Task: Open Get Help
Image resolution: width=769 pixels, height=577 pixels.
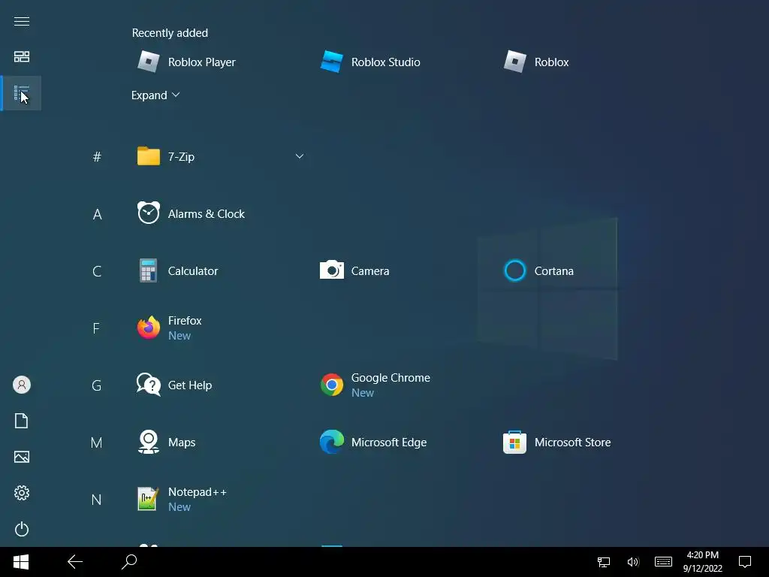Action: point(174,385)
